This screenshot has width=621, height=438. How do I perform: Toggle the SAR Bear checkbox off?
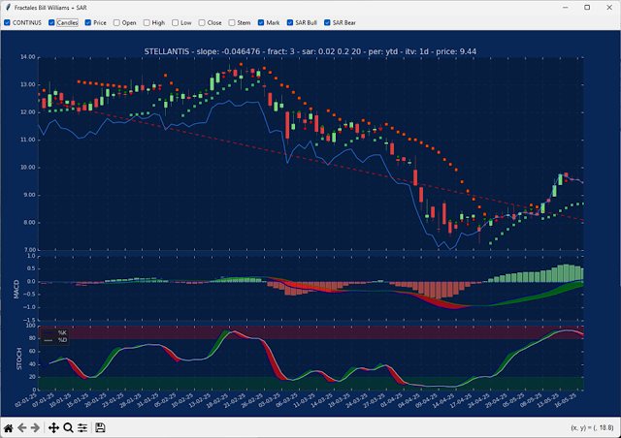[327, 21]
